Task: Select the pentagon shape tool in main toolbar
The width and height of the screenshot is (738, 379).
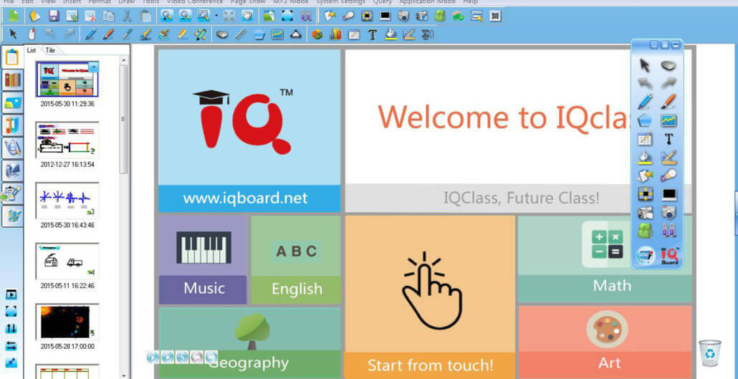Action: coord(259,34)
